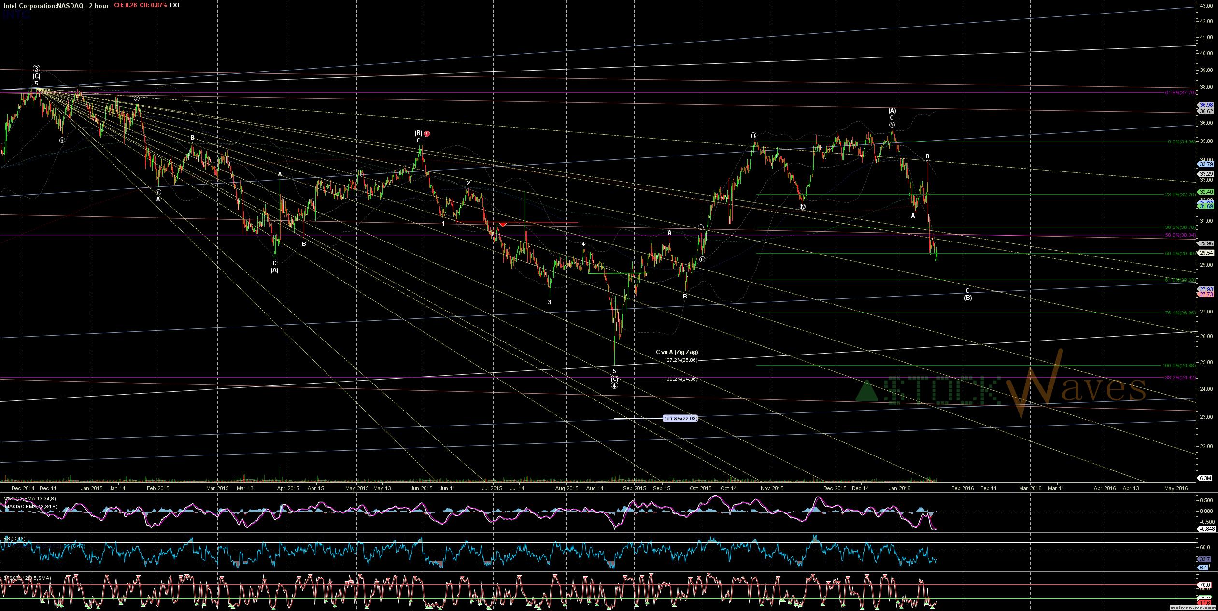Select circled wave 4 label below 138.2% line

pyautogui.click(x=614, y=385)
